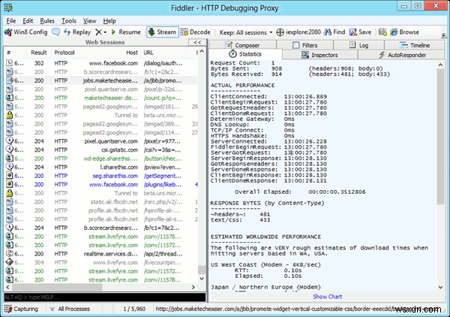Open the File menu

pos(11,21)
